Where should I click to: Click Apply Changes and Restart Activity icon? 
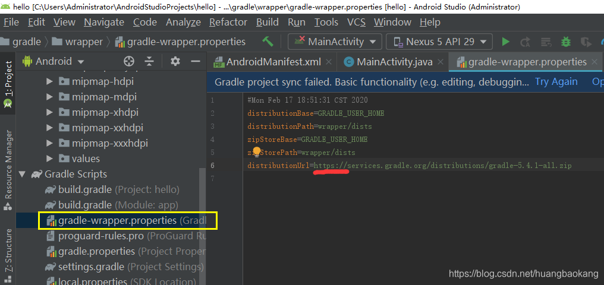tap(525, 42)
